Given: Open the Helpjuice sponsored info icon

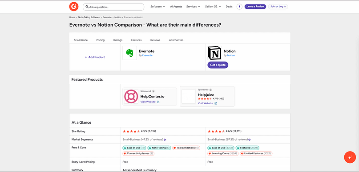Looking at the screenshot, I should 210,90.
